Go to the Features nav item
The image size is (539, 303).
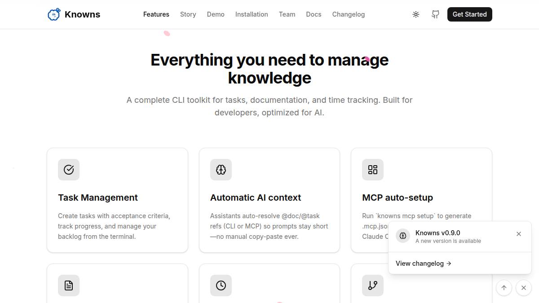[x=156, y=14]
